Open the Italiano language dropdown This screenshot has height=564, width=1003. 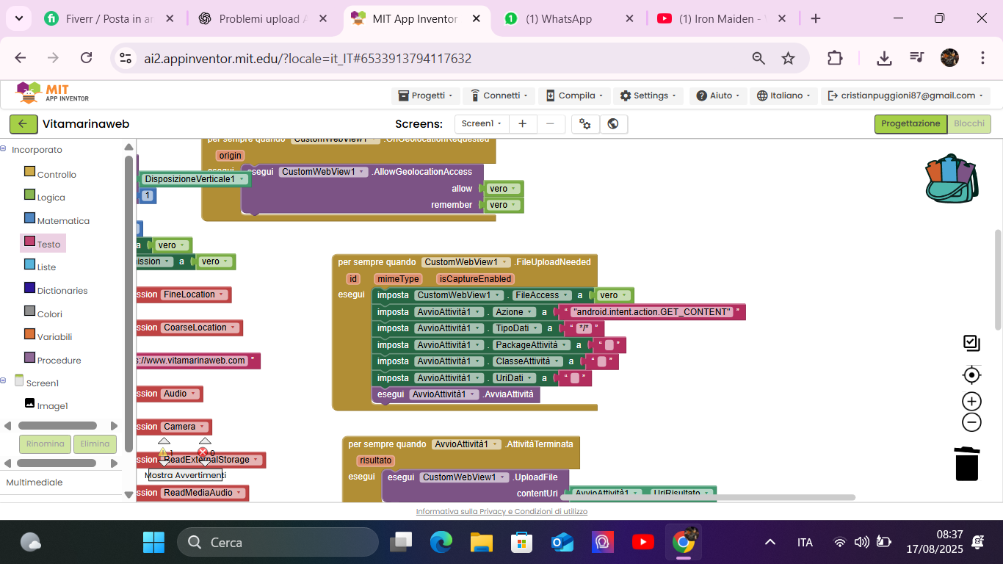pyautogui.click(x=785, y=95)
